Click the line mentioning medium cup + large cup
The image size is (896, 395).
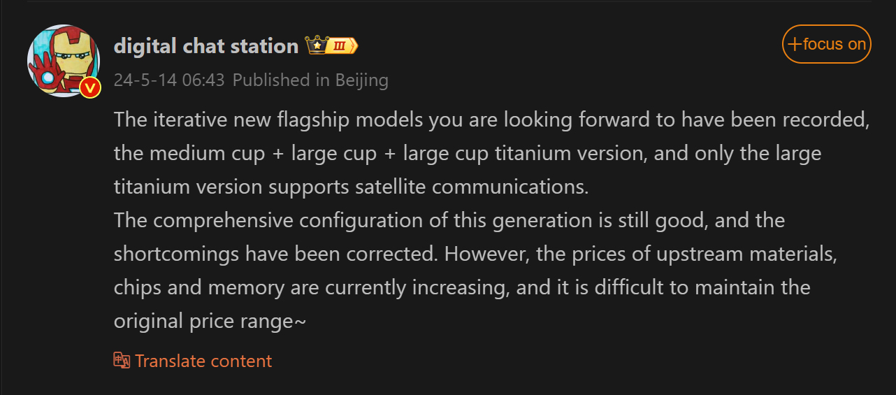click(x=468, y=153)
